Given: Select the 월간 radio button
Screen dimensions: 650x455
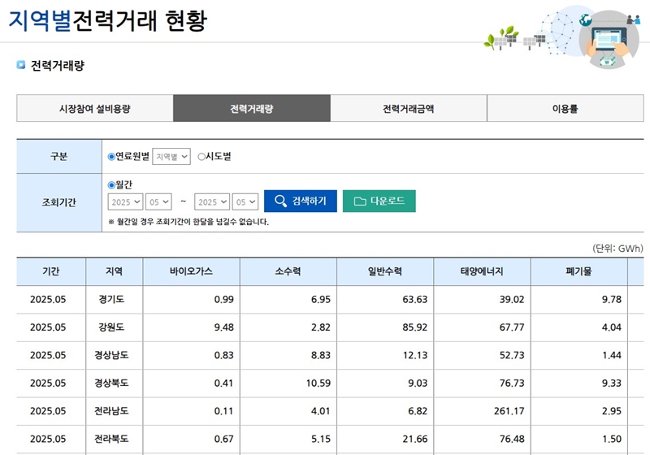Looking at the screenshot, I should click(x=111, y=184).
